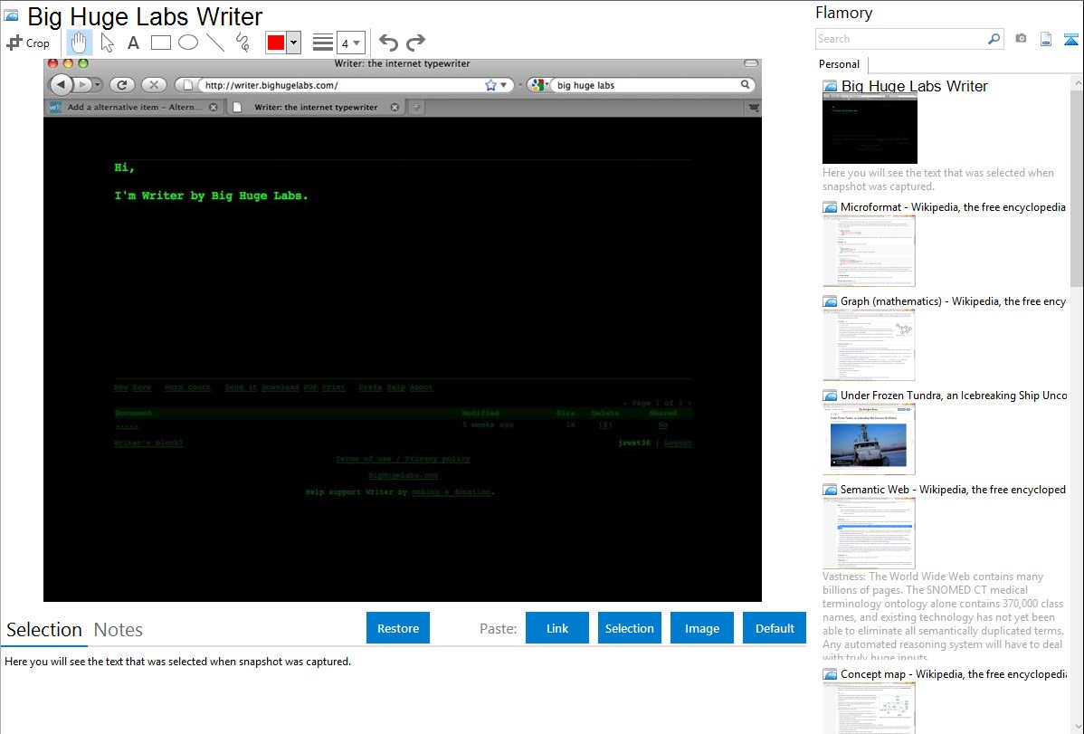Click the line thickness icon

point(323,43)
